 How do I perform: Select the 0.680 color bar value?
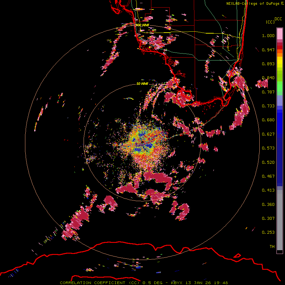coord(268,120)
